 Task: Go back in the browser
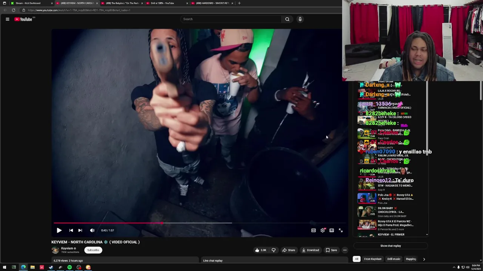[5, 10]
